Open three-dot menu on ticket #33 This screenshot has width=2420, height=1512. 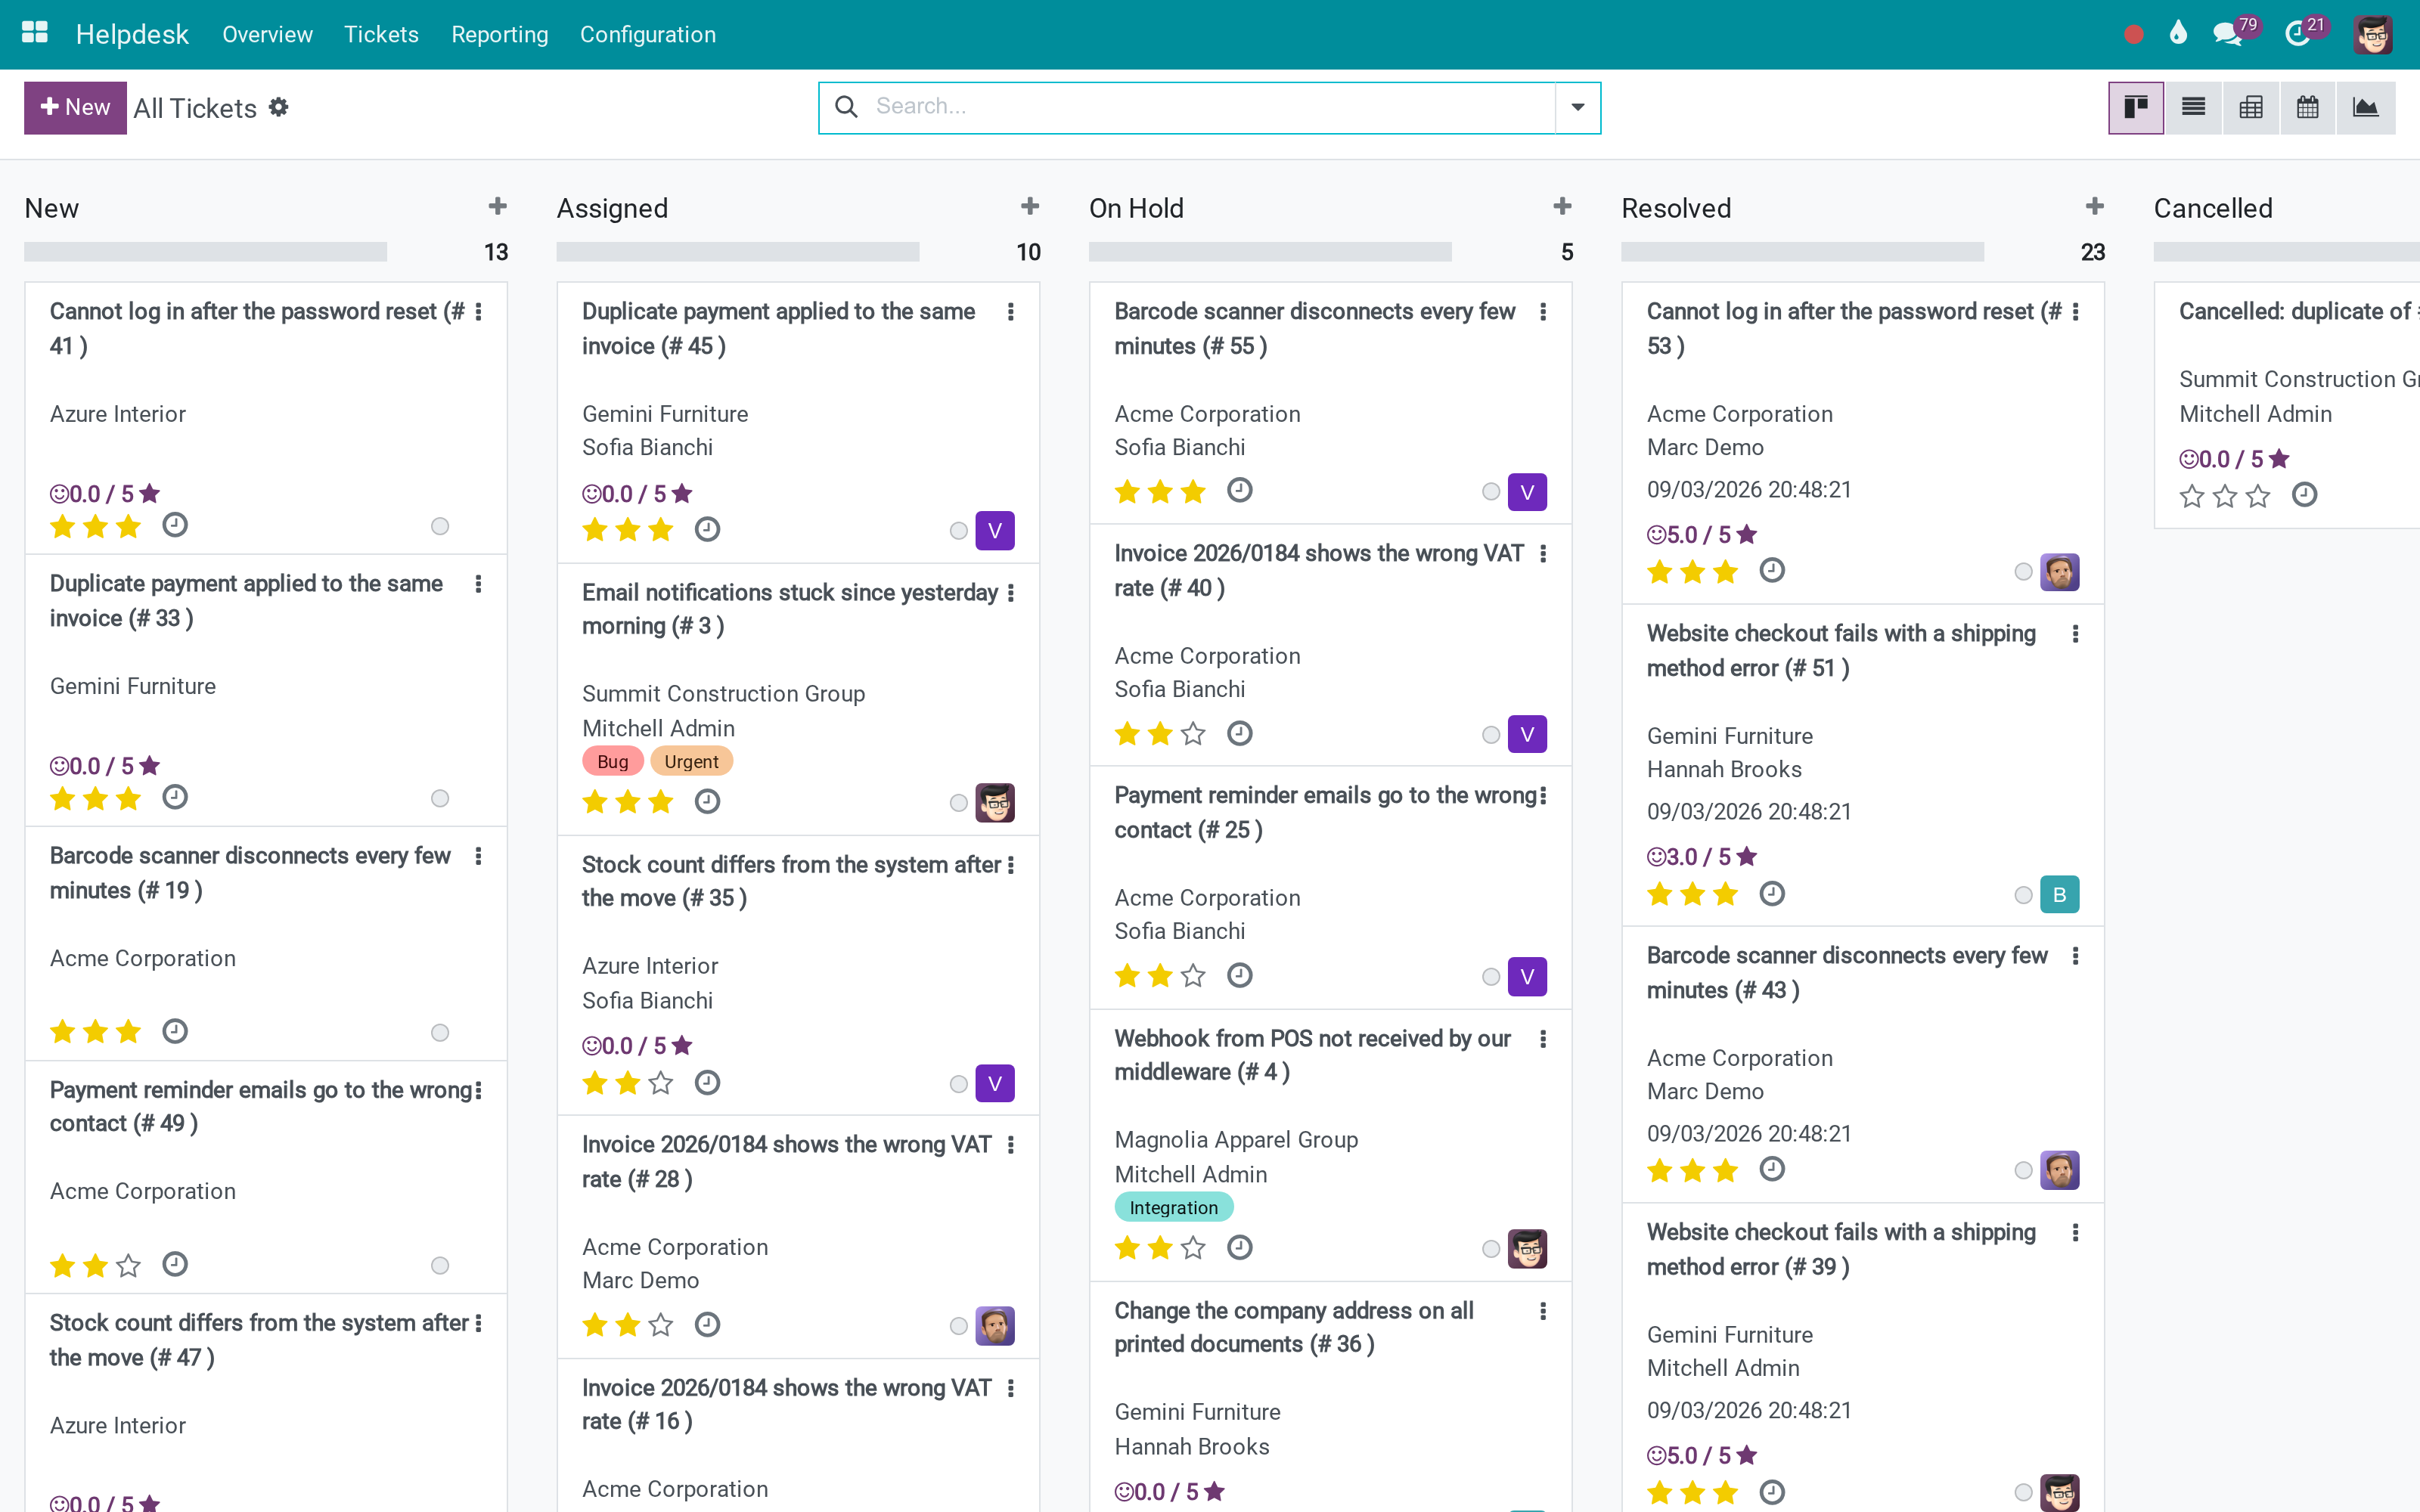pos(479,584)
